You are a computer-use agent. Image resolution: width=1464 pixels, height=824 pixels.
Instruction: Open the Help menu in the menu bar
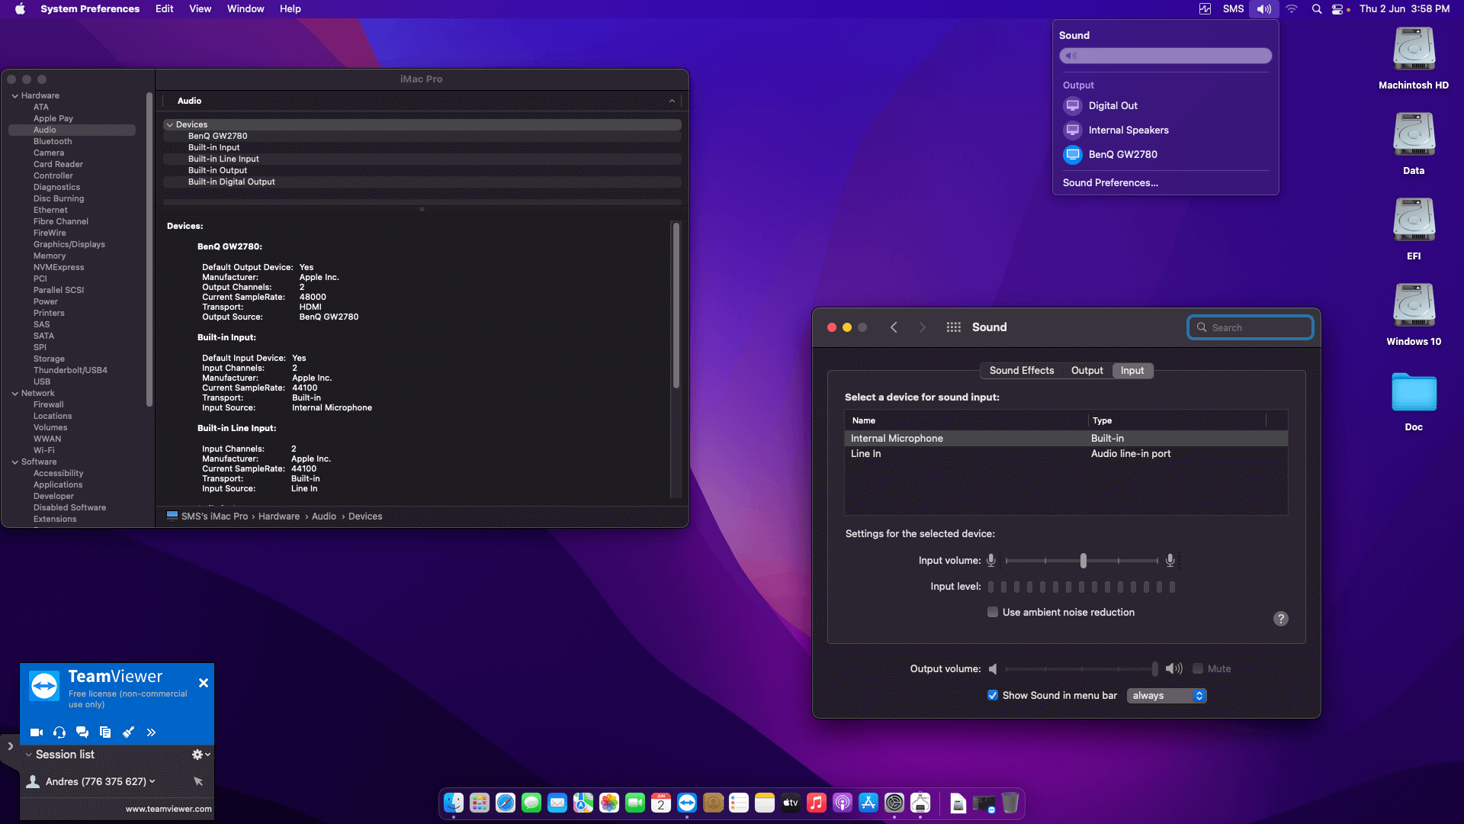pyautogui.click(x=290, y=9)
